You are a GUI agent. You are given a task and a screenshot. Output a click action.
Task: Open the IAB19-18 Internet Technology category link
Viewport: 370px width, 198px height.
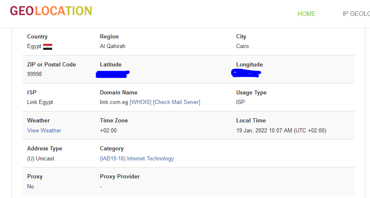137,158
